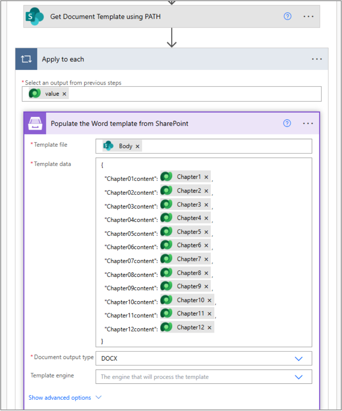Click the "Chapter12content": key text
This screenshot has width=342, height=411.
click(x=131, y=329)
